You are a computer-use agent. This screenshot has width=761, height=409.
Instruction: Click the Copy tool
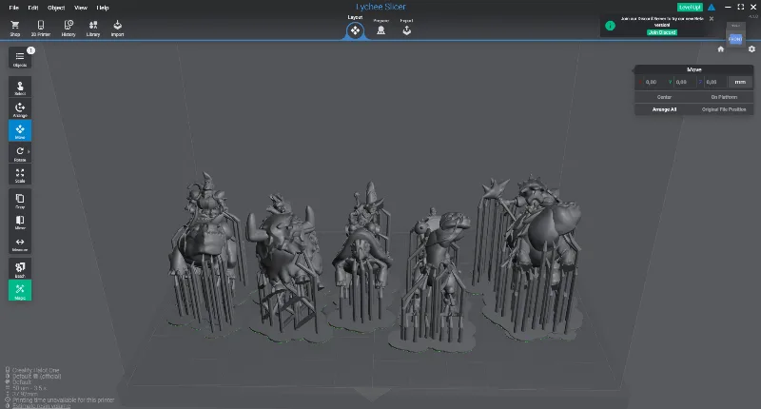click(20, 200)
